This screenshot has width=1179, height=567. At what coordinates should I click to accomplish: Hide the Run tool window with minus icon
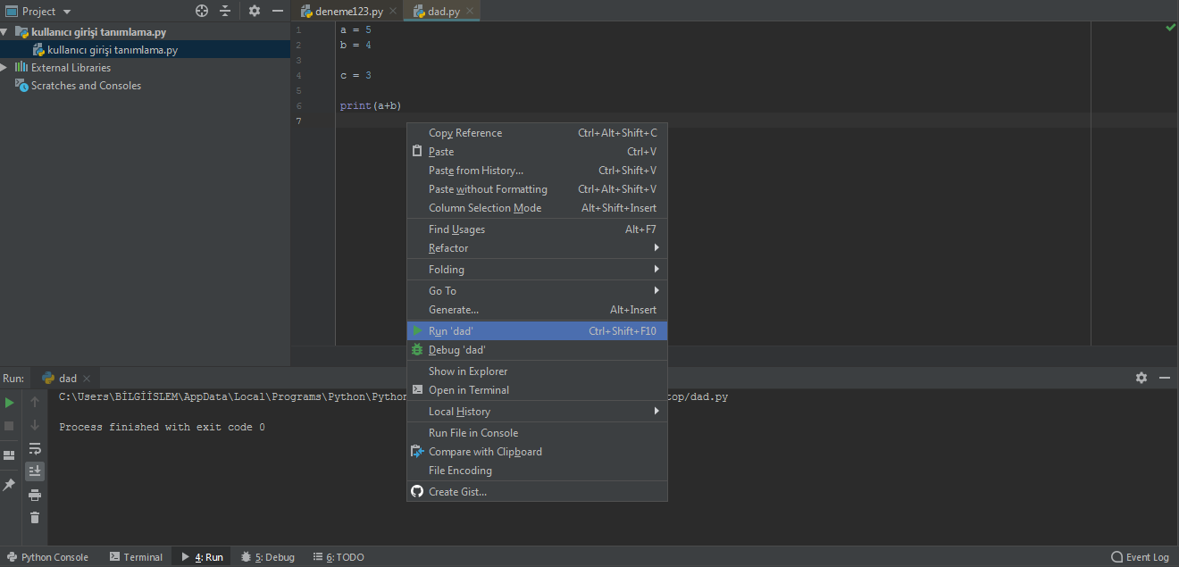[1165, 378]
